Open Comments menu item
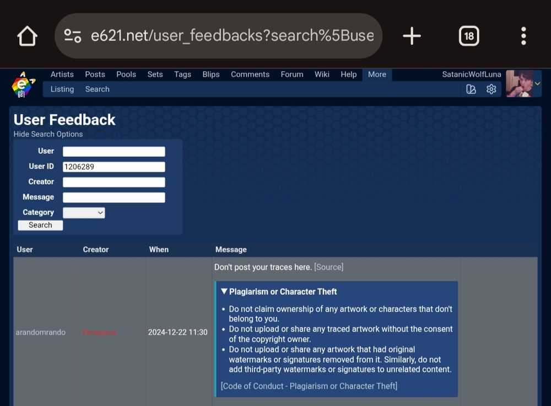The height and width of the screenshot is (406, 551). tap(250, 74)
